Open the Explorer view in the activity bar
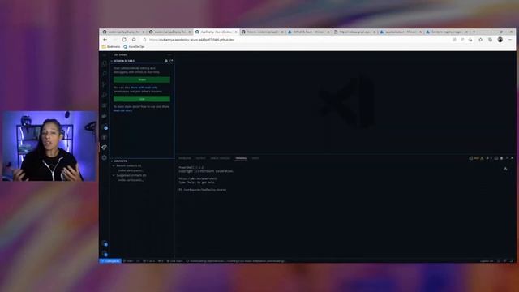 coord(105,63)
